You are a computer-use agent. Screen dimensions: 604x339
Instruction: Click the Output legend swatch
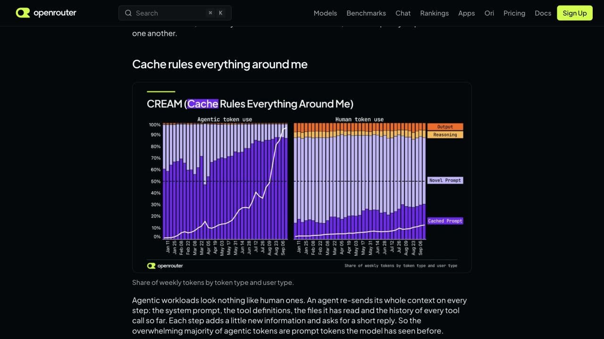445,127
